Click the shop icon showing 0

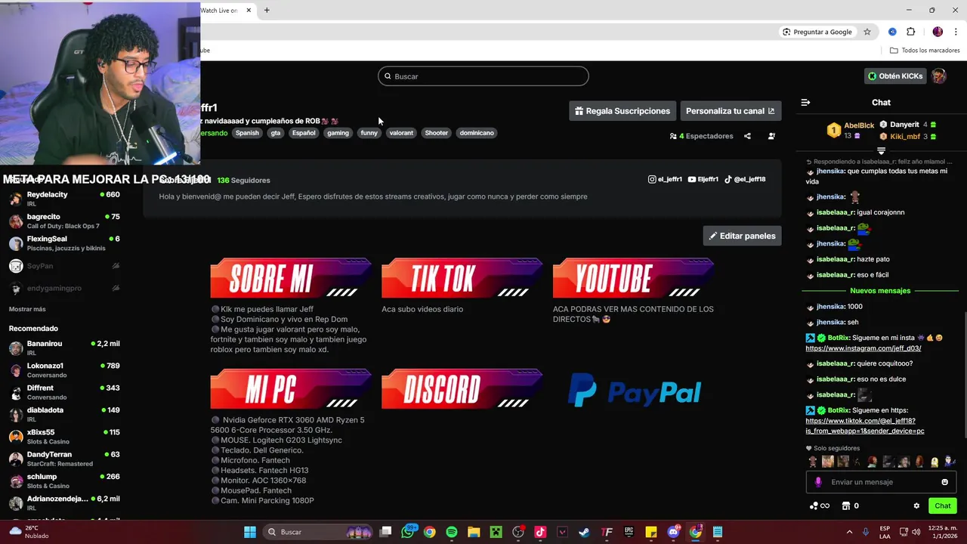(x=850, y=506)
